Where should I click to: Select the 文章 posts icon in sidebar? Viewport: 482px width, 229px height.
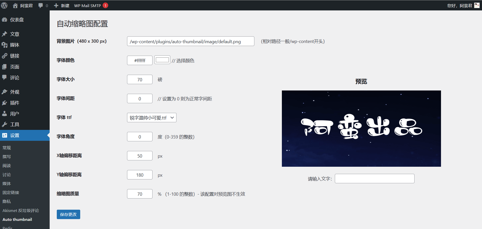coord(5,34)
